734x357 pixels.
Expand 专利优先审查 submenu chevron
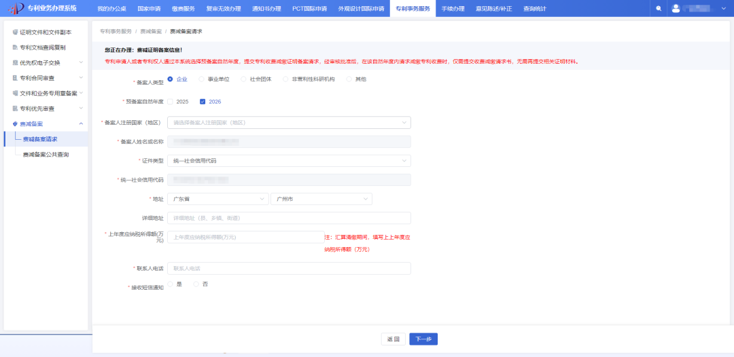[x=81, y=109]
